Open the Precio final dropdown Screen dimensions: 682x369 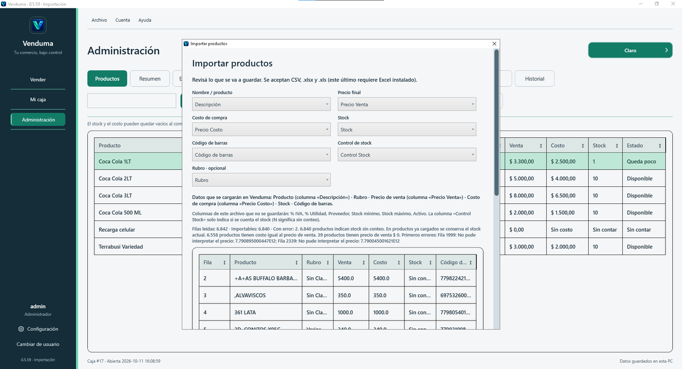point(407,104)
